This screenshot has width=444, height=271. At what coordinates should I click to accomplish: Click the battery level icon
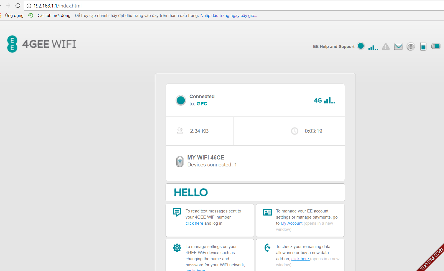coord(436,46)
